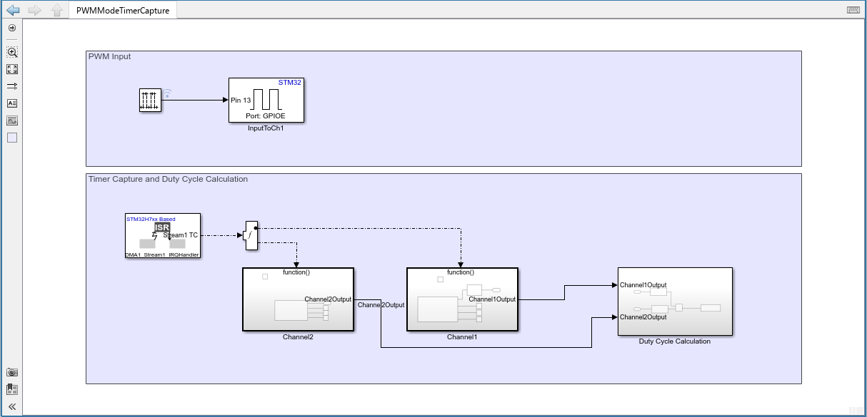Select the DMA1_Stream1_IRQHandler ISR block

[x=162, y=235]
